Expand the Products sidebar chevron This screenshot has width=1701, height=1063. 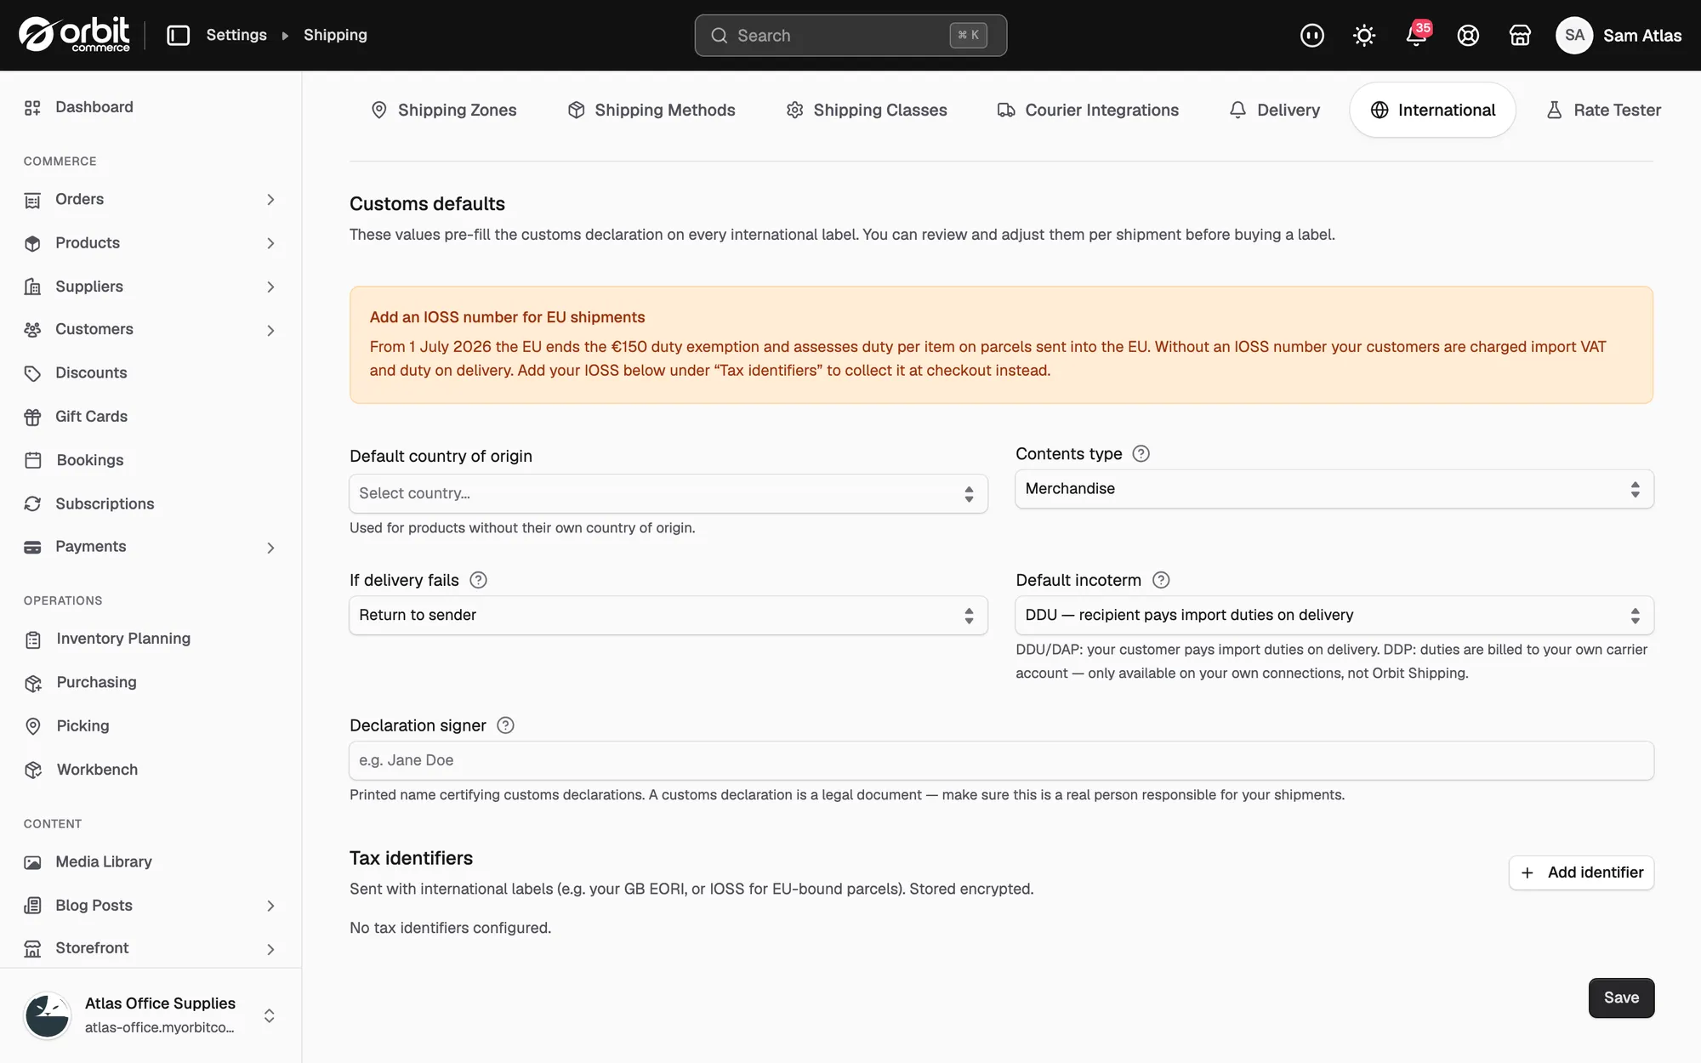tap(270, 243)
